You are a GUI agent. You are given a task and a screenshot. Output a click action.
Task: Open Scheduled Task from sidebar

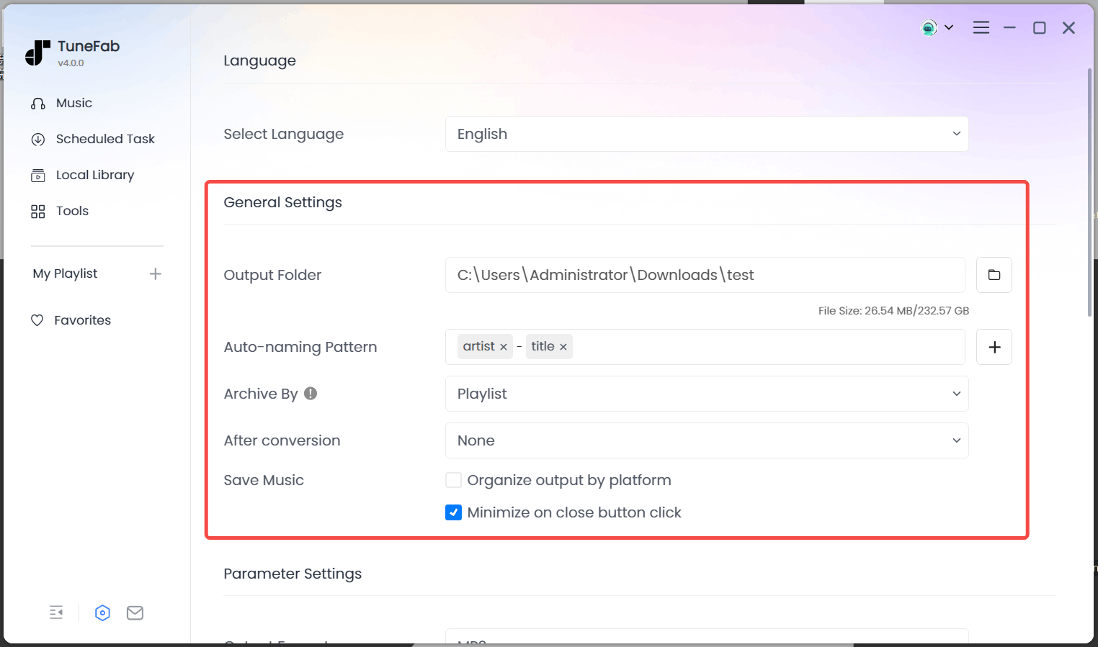coord(104,139)
